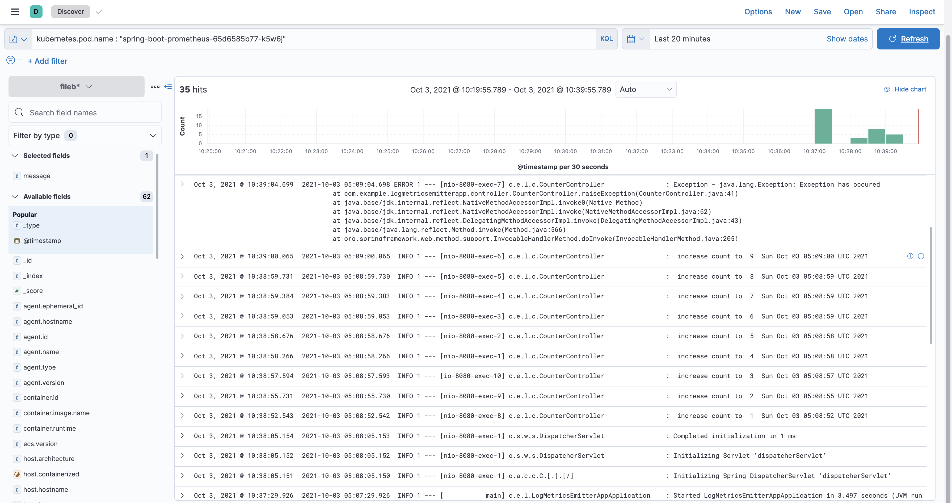Open the Options menu in the top bar
The height and width of the screenshot is (503, 952).
point(758,11)
